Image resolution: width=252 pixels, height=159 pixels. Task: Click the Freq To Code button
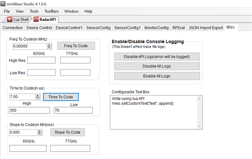pyautogui.click(x=76, y=46)
